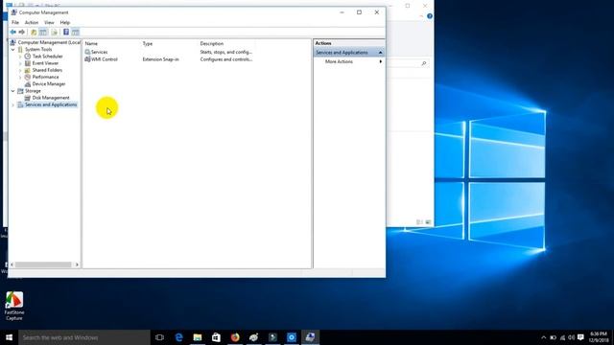The image size is (614, 345).
Task: Click the battery icon in system tray
Action: (x=553, y=337)
